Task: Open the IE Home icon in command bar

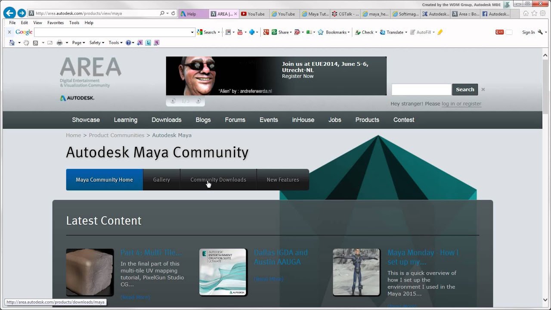Action: 12,43
